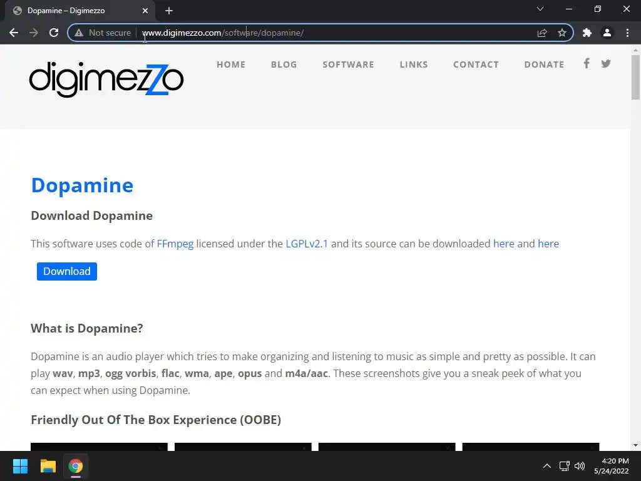This screenshot has width=641, height=481.
Task: Click the page's vertical scrollbar thumb
Action: (635, 77)
